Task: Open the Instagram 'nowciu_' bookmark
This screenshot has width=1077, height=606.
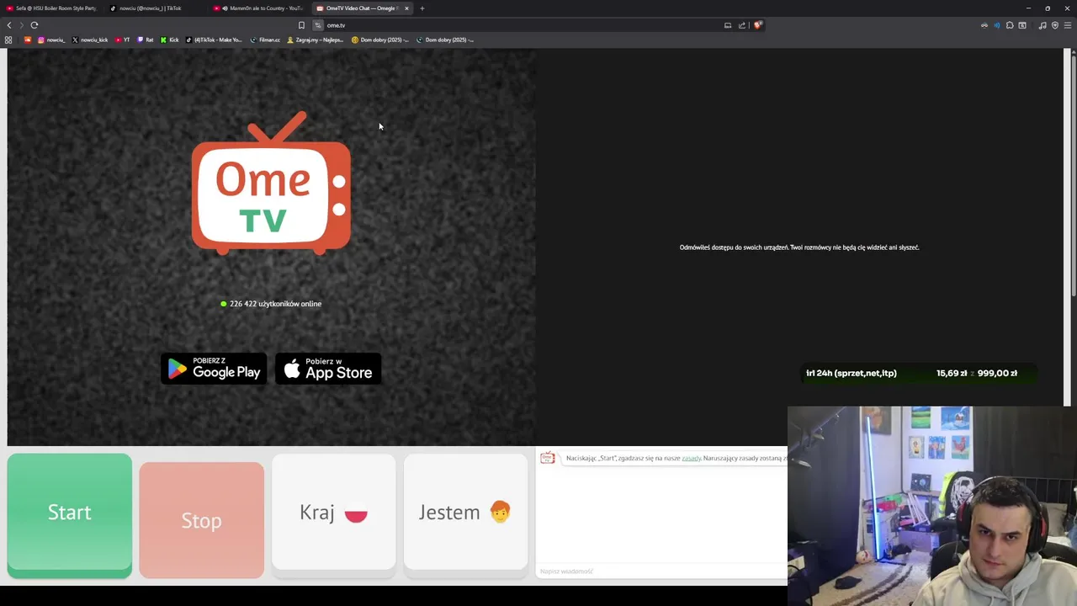Action: [50, 40]
